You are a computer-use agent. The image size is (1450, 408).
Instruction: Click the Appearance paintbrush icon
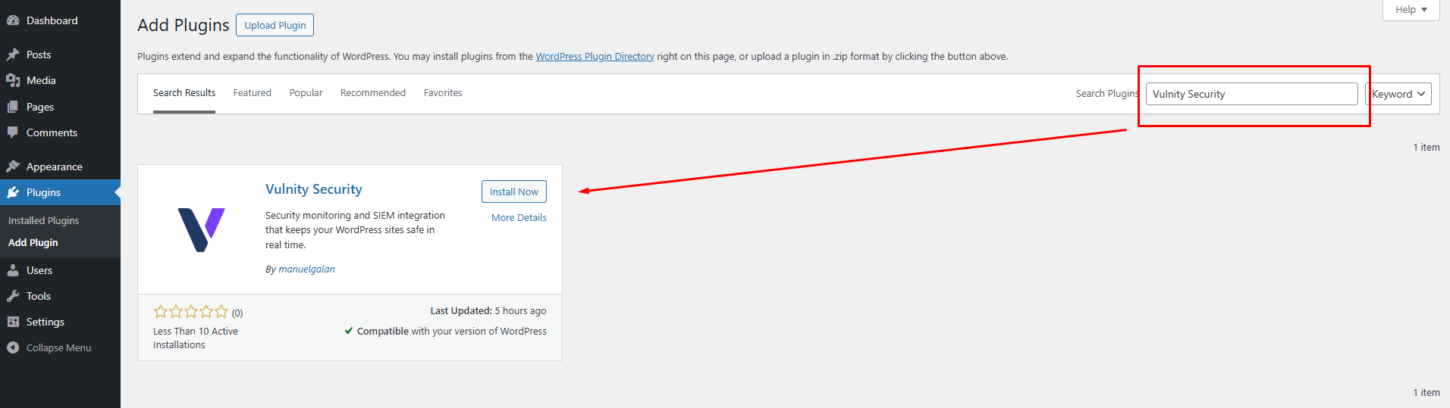click(13, 167)
